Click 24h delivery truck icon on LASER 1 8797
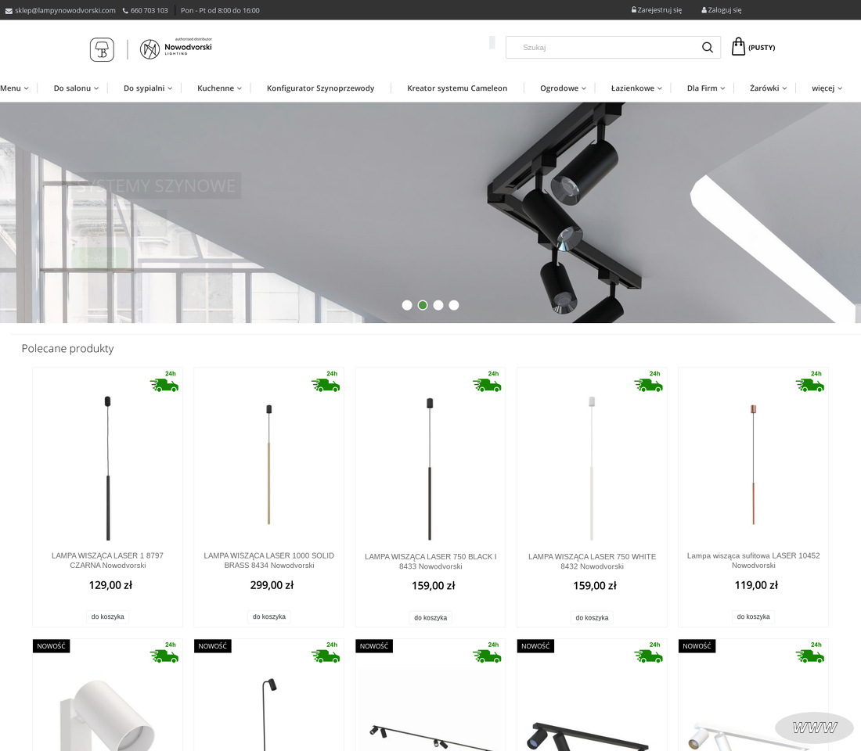Viewport: 861px width, 751px height. (x=164, y=382)
